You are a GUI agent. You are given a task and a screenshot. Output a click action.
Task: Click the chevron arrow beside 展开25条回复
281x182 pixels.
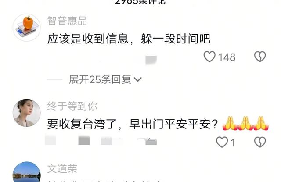click(137, 79)
